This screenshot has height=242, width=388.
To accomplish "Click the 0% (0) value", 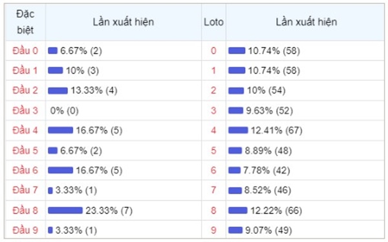I will pos(64,110).
